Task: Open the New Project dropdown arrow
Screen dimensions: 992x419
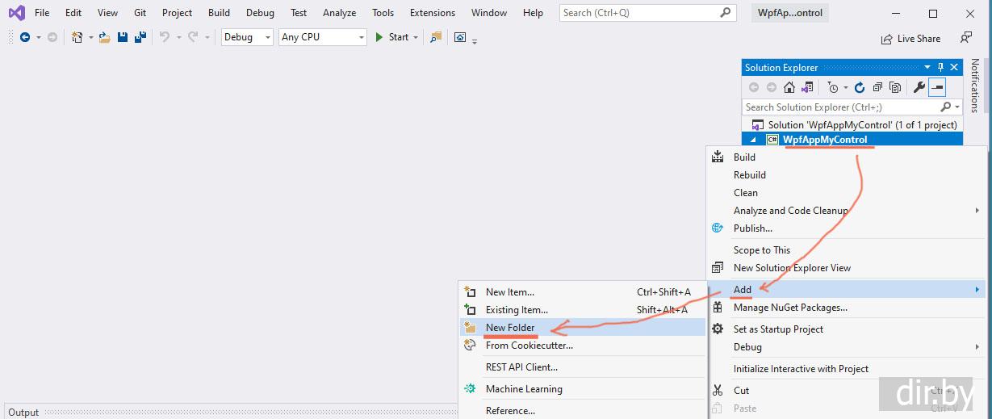Action: point(90,37)
